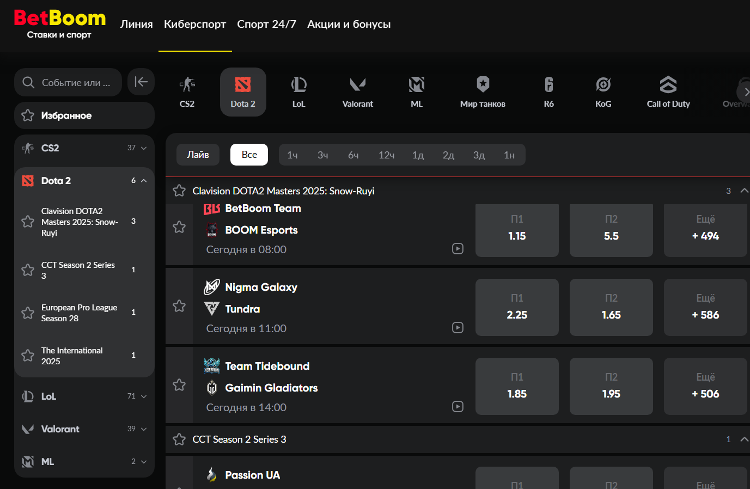Star Clavision DOTA2 Masters league header
Viewport: 750px width, 489px height.
pos(179,191)
